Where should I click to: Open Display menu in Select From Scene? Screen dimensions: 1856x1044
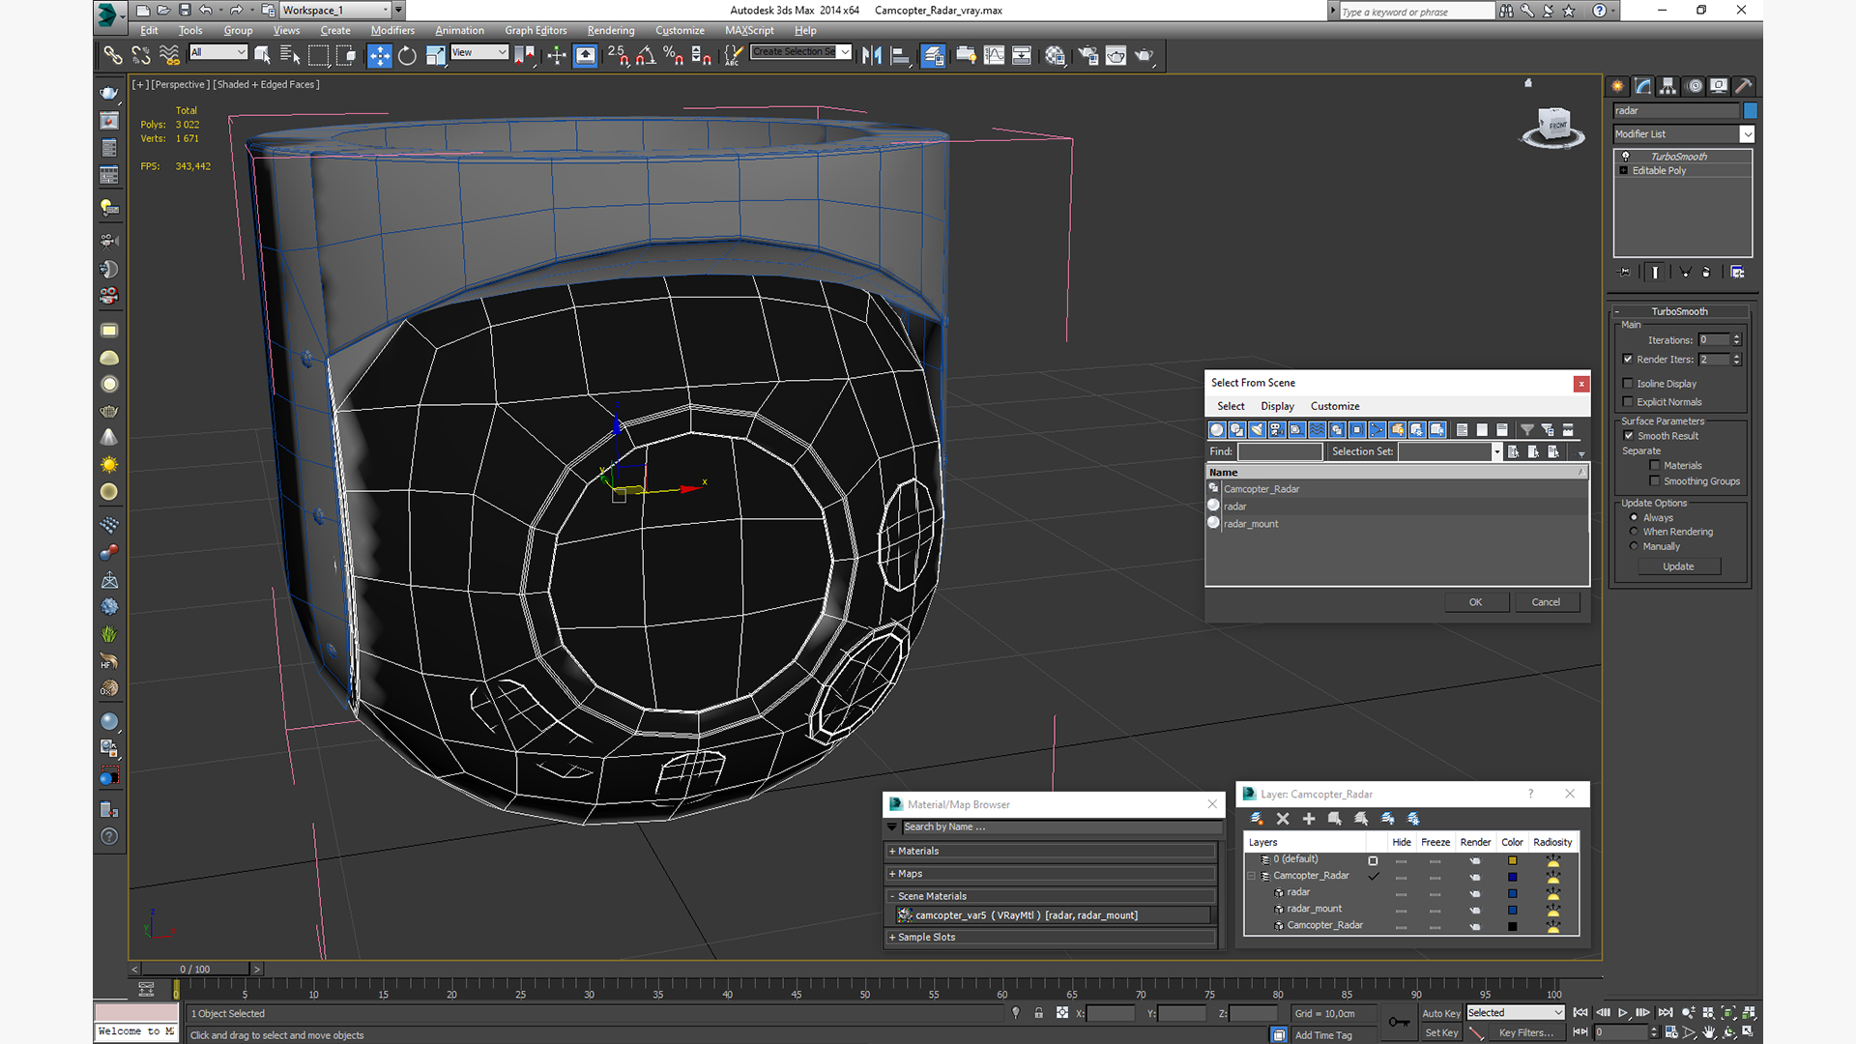pos(1277,406)
